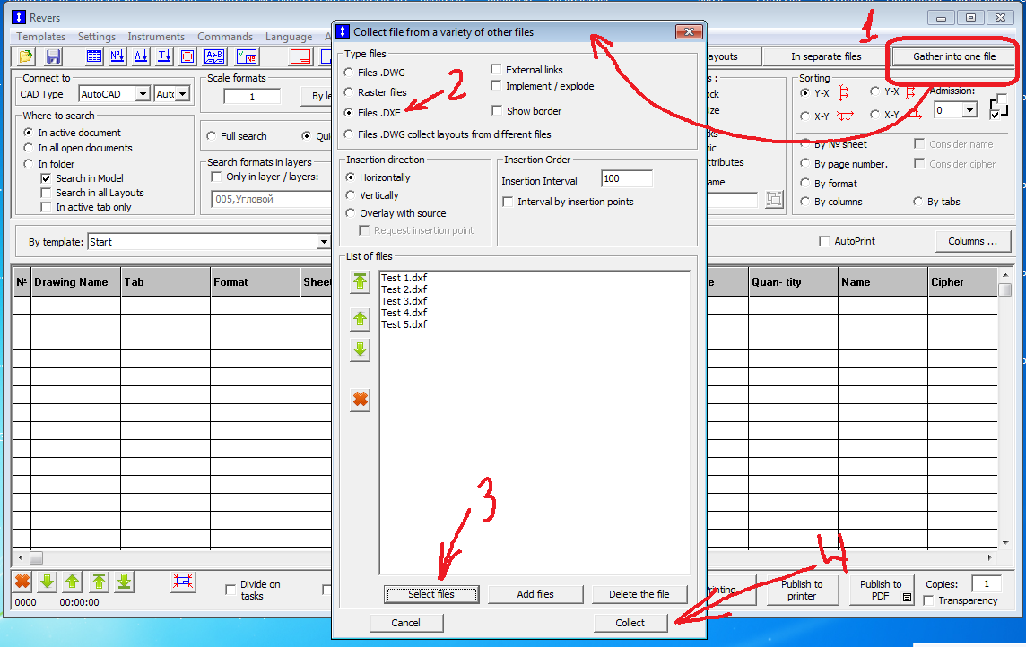Check Interval by insertion points
Image resolution: width=1026 pixels, height=647 pixels.
[508, 202]
